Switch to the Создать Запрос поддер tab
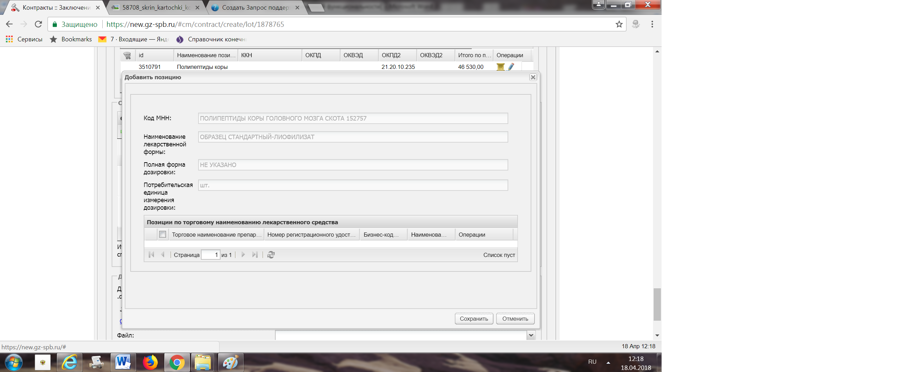 (x=255, y=7)
